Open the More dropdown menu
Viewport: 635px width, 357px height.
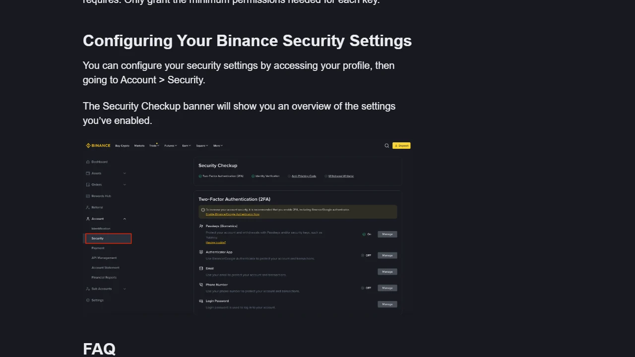(x=218, y=146)
